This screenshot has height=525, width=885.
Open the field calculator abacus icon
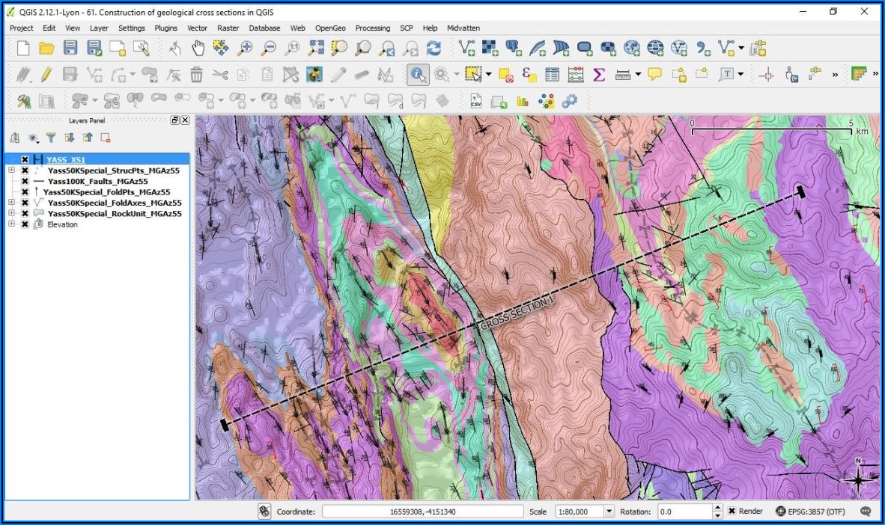(x=576, y=74)
